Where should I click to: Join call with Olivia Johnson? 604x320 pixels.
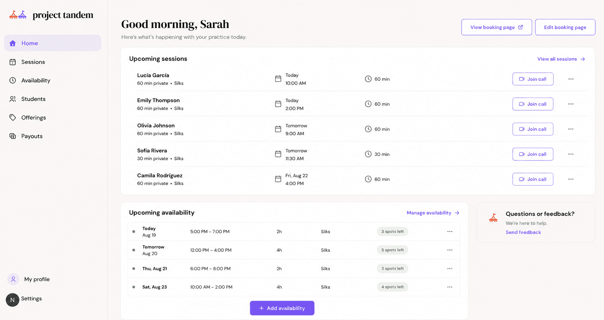tap(533, 129)
